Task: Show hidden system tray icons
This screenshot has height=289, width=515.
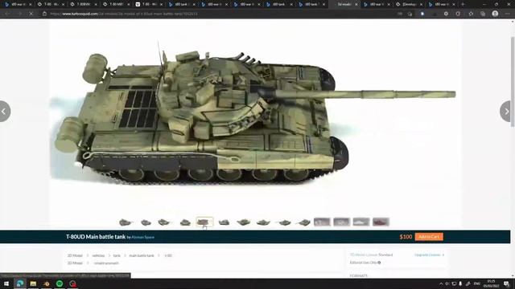Action: tap(441, 283)
